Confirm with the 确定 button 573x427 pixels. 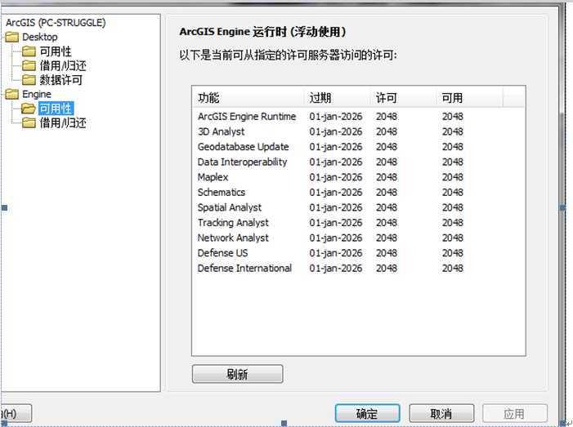pyautogui.click(x=367, y=413)
